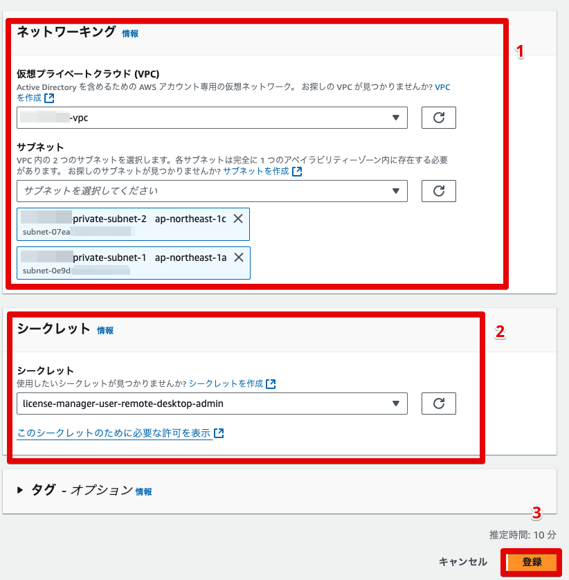
Task: Click the キャンセル button
Action: pos(463,562)
